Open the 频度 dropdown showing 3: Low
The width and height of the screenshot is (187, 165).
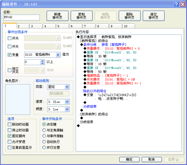pos(67,109)
